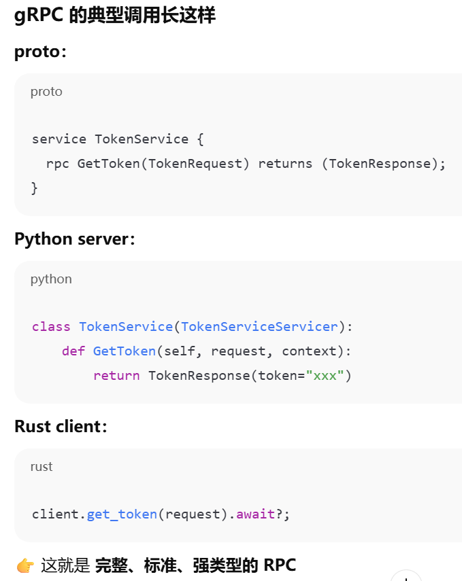462x581 pixels.
Task: Click the green "xxx" string literal
Action: 325,376
